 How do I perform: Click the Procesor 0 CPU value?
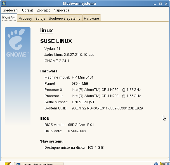106,90
